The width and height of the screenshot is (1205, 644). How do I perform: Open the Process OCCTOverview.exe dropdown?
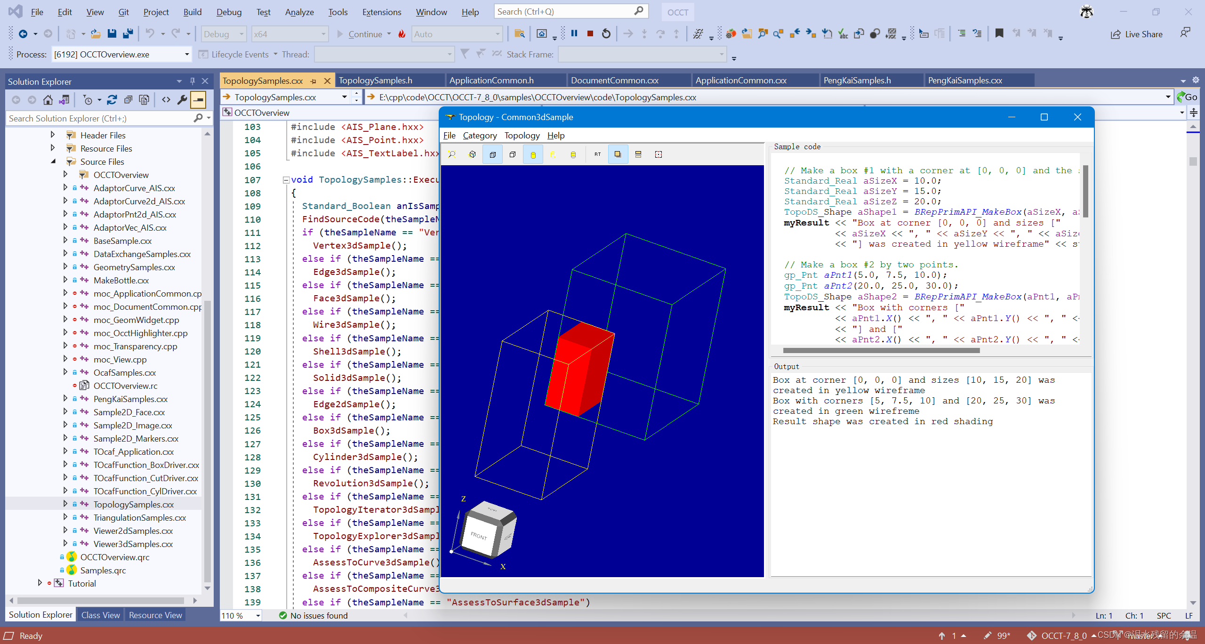point(186,55)
